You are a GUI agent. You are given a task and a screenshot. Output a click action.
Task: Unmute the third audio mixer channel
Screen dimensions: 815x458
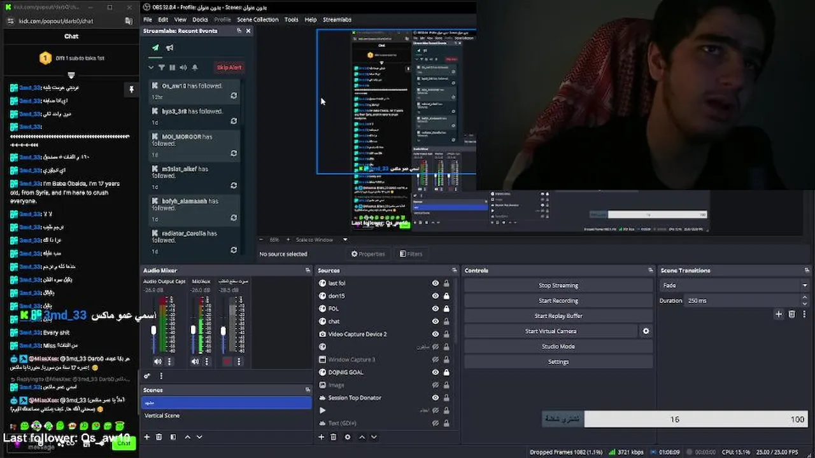pos(227,361)
